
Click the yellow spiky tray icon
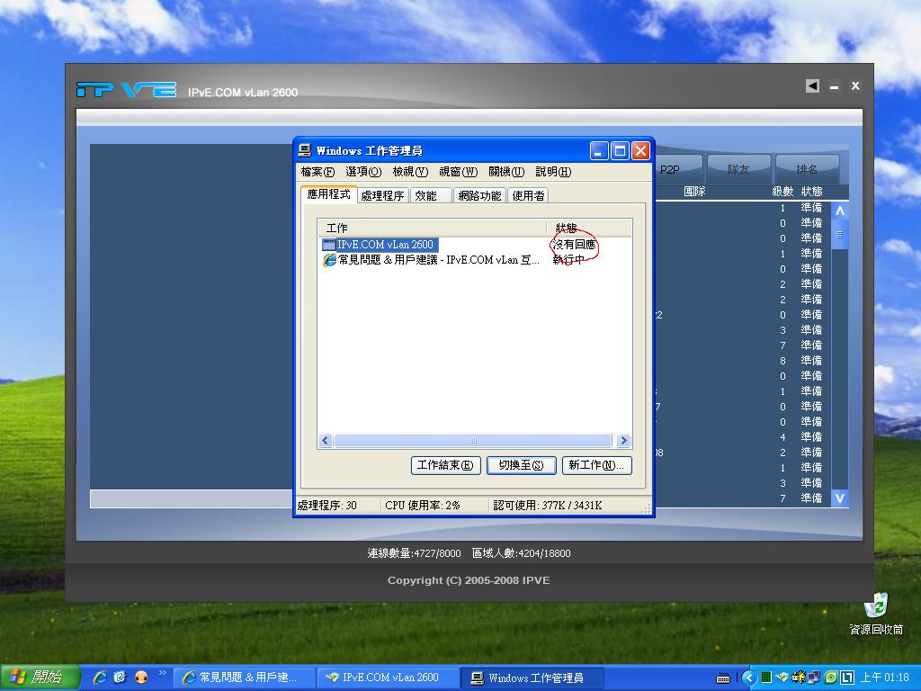pyautogui.click(x=799, y=678)
